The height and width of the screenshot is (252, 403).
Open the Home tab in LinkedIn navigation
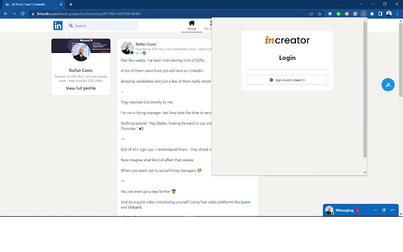point(191,25)
